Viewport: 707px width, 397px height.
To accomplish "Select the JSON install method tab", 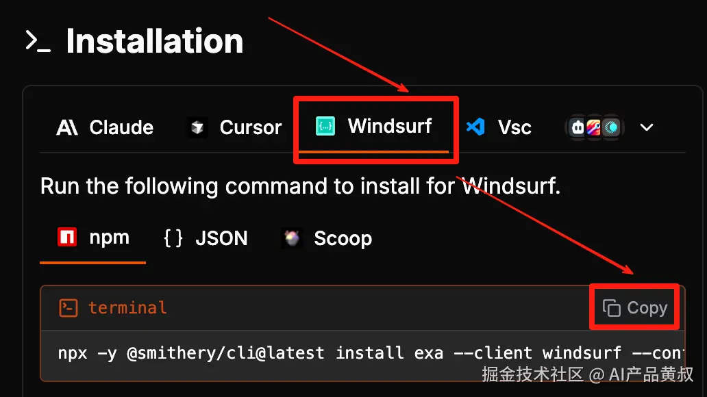I will (x=205, y=238).
